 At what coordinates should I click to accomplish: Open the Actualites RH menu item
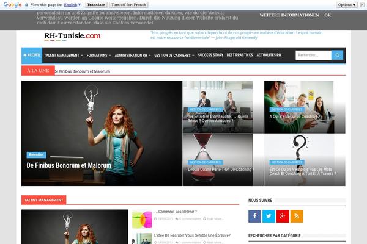[x=269, y=55]
